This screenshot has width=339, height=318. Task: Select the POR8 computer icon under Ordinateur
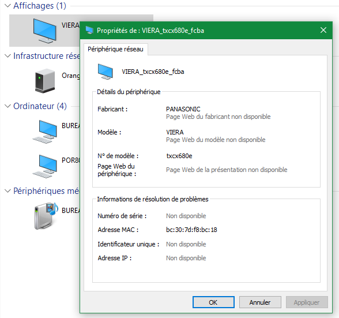coord(45,166)
